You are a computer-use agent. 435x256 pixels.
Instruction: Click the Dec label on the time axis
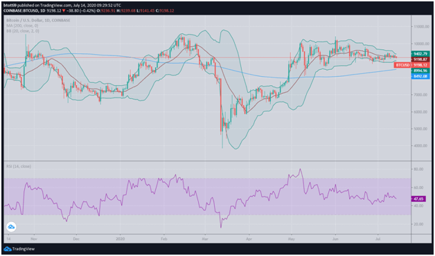click(77, 238)
